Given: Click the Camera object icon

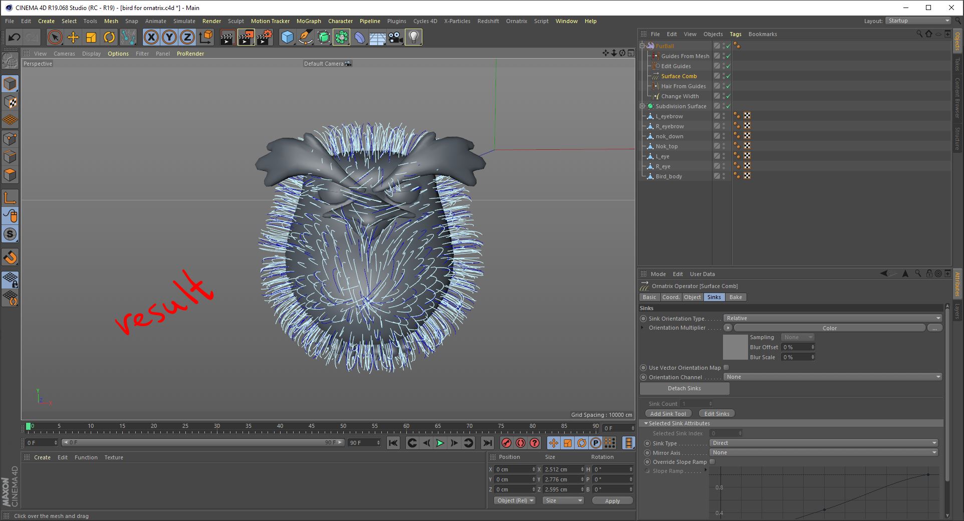Looking at the screenshot, I should pos(396,38).
